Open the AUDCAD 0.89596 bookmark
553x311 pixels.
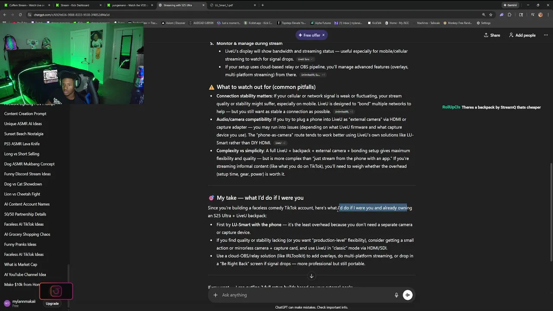[201, 23]
